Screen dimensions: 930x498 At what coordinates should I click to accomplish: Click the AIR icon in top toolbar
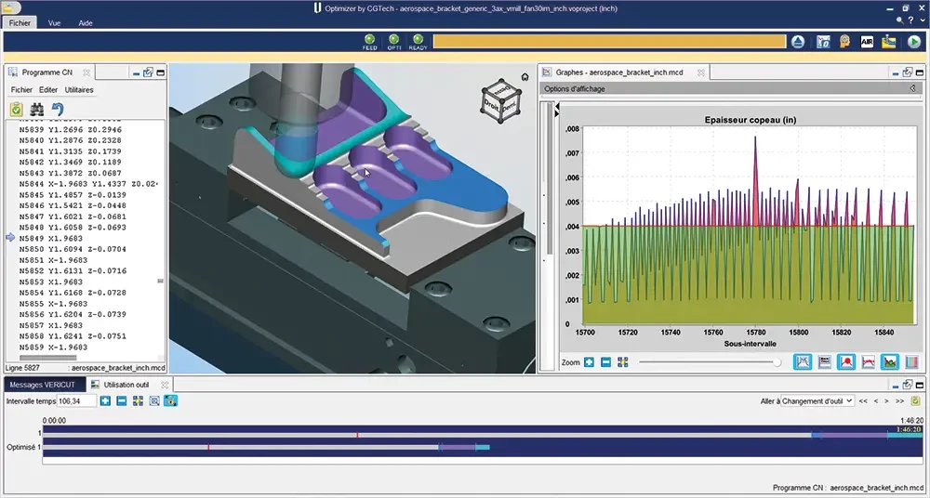pos(868,42)
